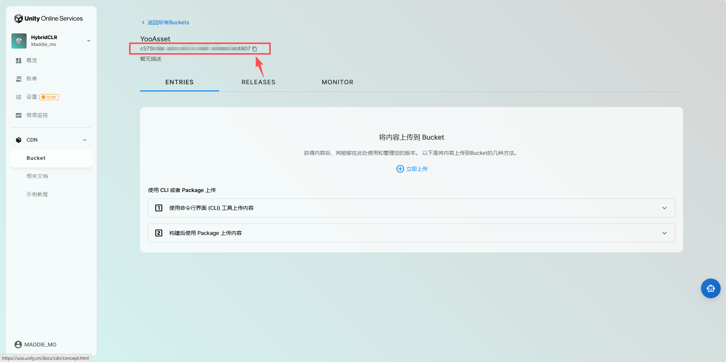Click the chevron on the Package upload row

664,233
